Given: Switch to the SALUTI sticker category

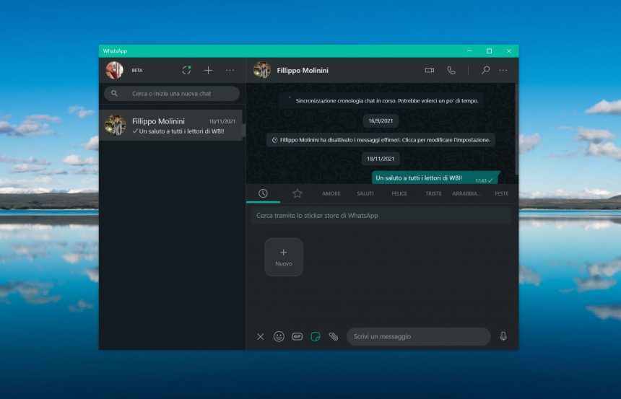Looking at the screenshot, I should tap(365, 193).
